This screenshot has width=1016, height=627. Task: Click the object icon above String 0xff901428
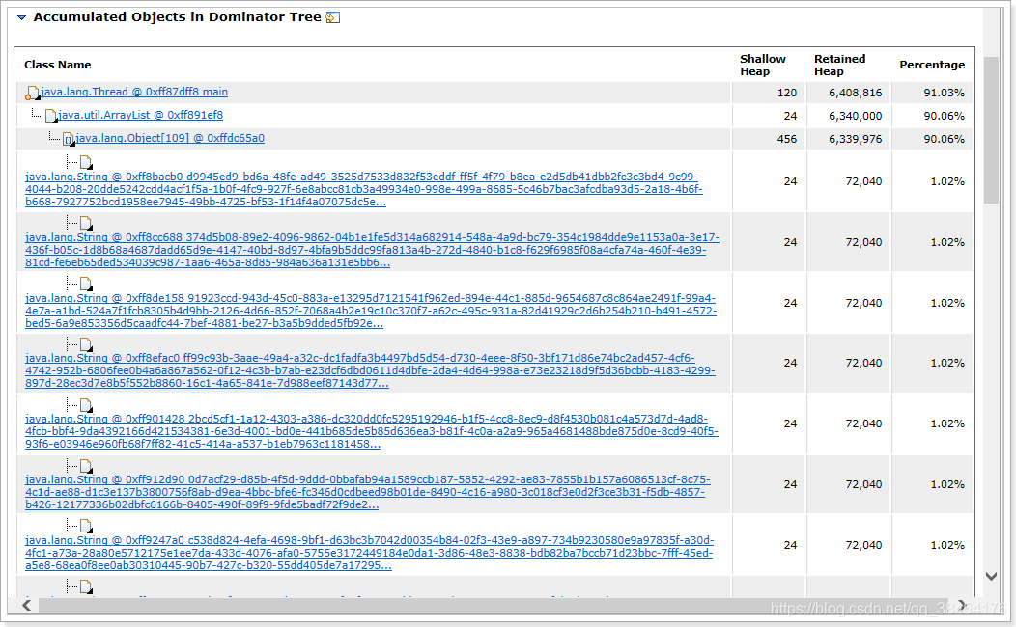pos(86,405)
